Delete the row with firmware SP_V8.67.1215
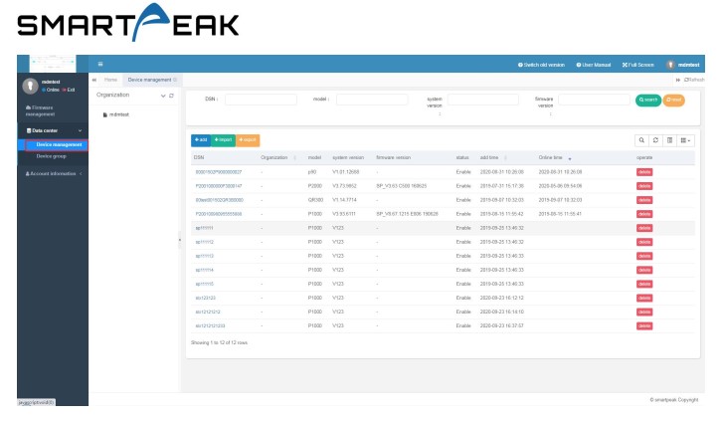 click(x=644, y=214)
